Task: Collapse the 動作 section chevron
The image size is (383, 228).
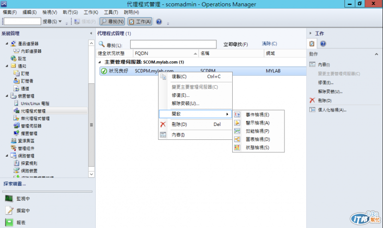Action: point(376,54)
